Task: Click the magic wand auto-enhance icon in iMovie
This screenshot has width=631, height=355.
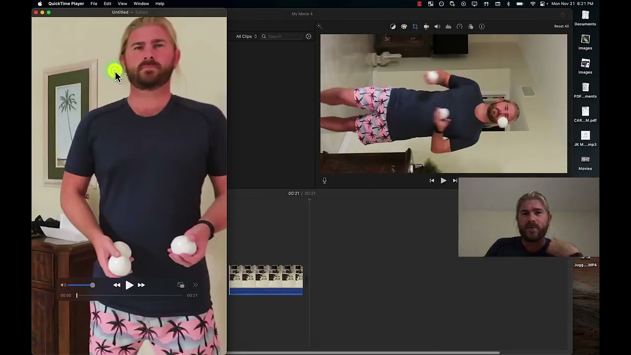Action: tap(319, 26)
